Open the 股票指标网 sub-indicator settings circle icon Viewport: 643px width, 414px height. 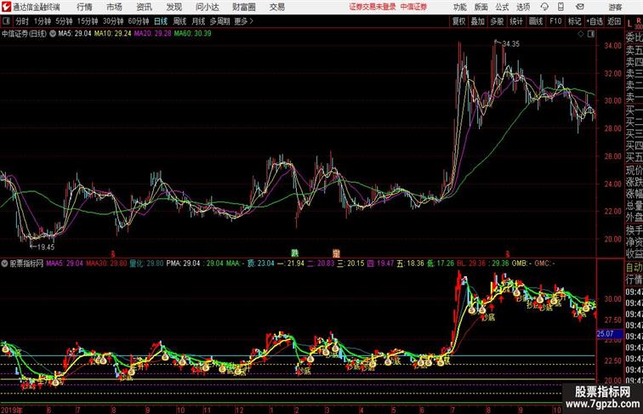click(4, 264)
